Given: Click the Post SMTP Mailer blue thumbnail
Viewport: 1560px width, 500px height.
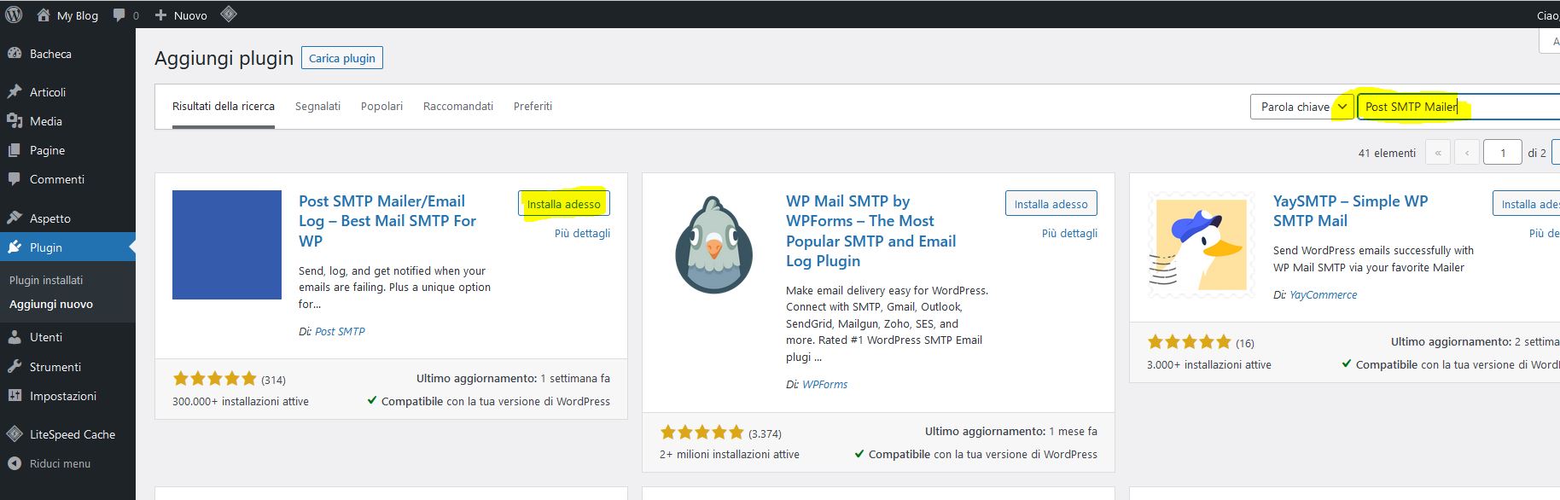Looking at the screenshot, I should (227, 245).
